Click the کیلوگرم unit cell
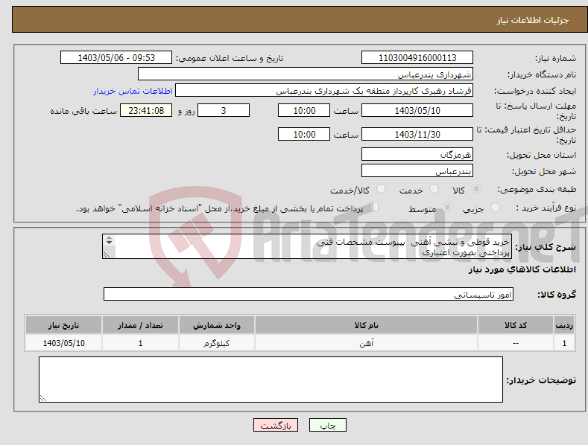The image size is (588, 445). coord(217,343)
